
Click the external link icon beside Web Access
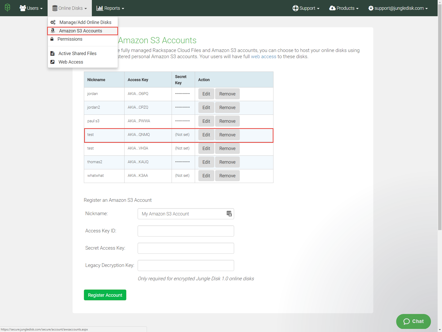point(52,62)
